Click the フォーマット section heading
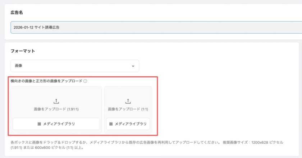This screenshot has height=158, width=302. [x=23, y=51]
